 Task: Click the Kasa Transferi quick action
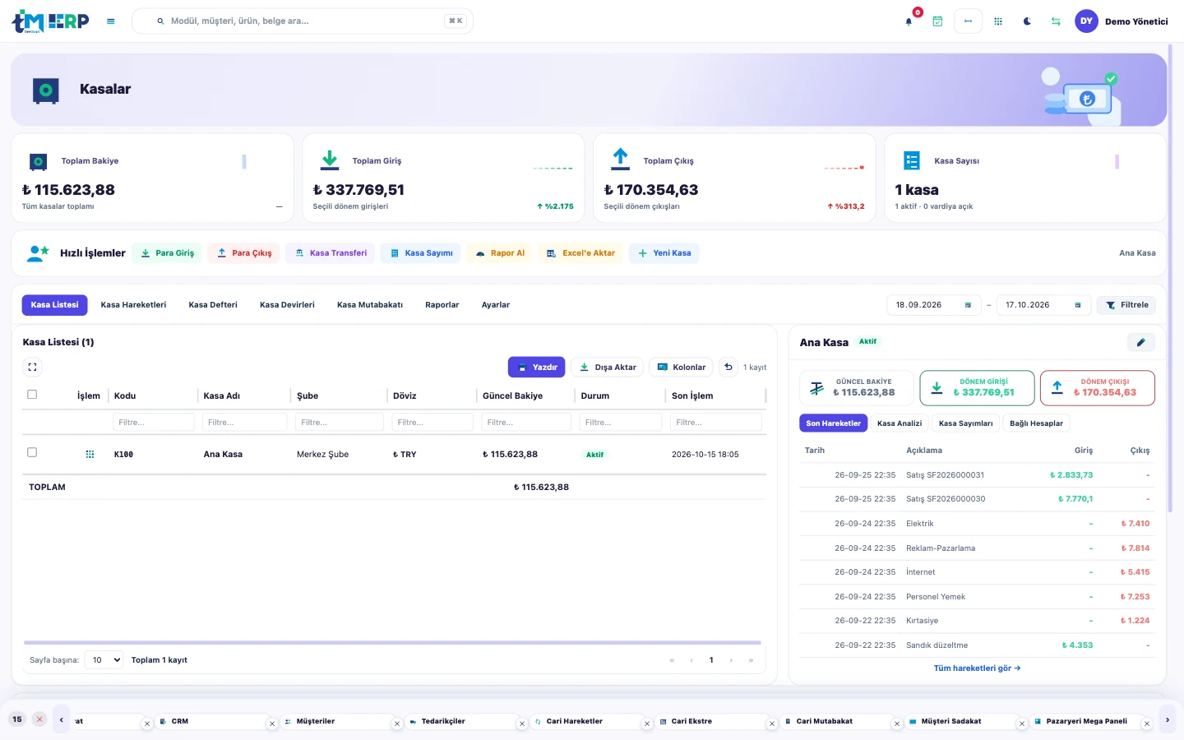pos(331,253)
